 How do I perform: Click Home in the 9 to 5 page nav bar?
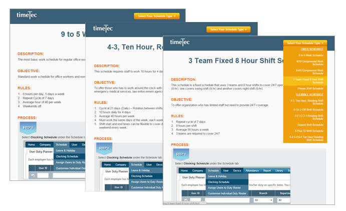(32, 144)
